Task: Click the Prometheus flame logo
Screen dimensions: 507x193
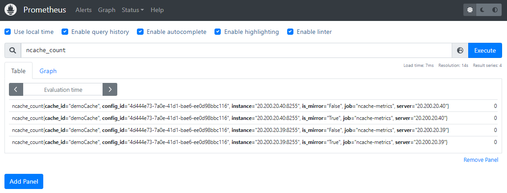Action: (11, 10)
